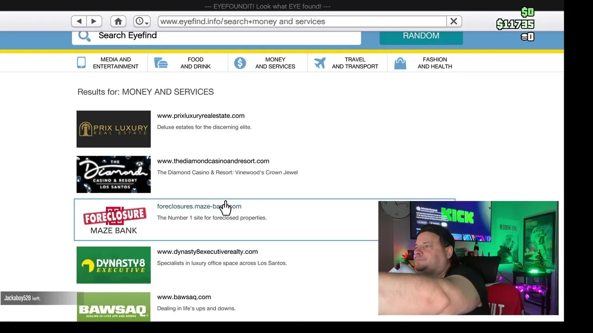Open Travel and Transport category
593x333 pixels.
point(355,63)
